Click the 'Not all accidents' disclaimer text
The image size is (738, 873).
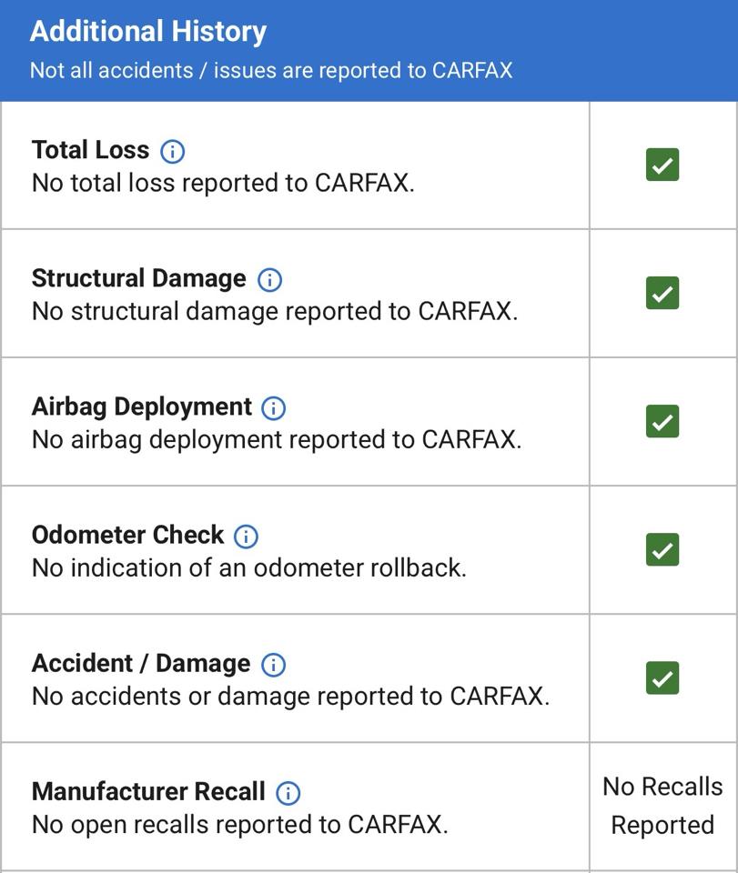coord(271,71)
